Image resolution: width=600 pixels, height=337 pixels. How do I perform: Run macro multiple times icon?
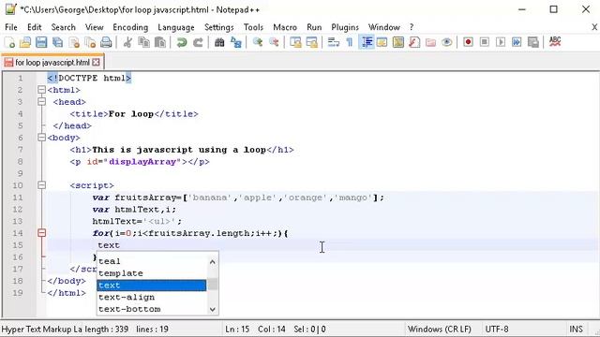coord(517,42)
